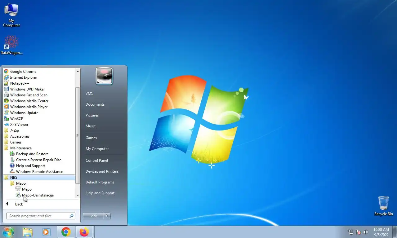
Task: Open network status tray icon
Action: tap(351, 232)
